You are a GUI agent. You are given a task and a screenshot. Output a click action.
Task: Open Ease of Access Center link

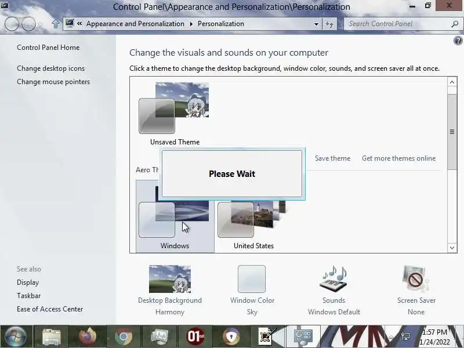point(50,309)
